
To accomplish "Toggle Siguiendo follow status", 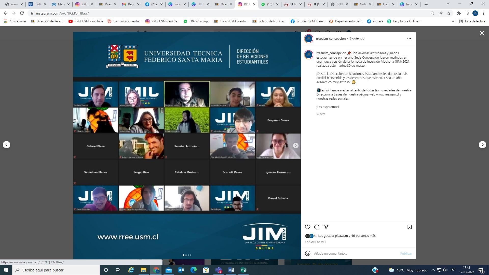I will 357,38.
